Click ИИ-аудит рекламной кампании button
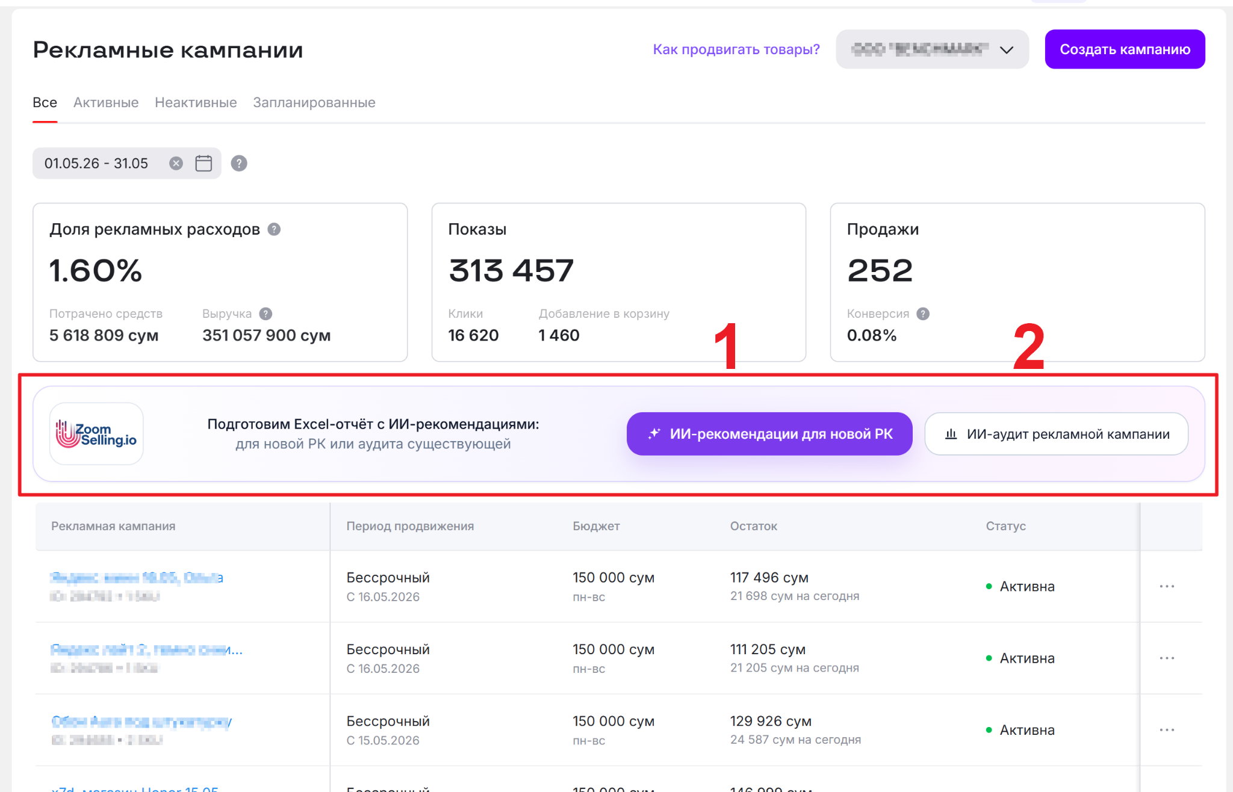 click(1057, 434)
